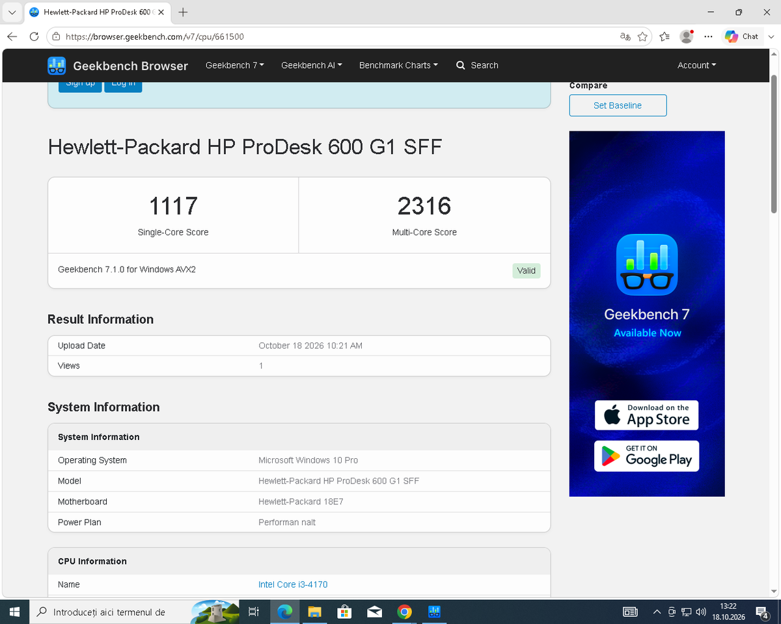Click Geekbench 7.1.0 for Windows AVX2 text
781x624 pixels.
(127, 269)
